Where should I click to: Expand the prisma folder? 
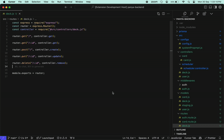[x=198, y=31]
